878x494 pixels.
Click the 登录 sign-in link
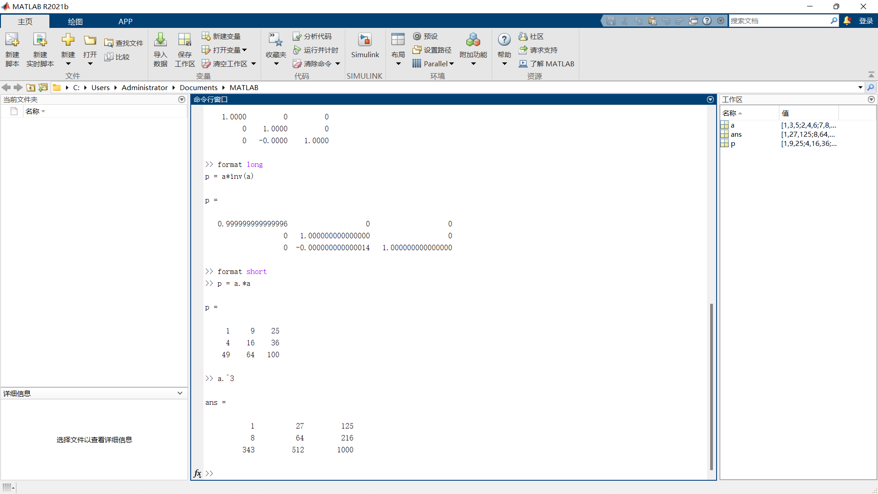coord(866,21)
